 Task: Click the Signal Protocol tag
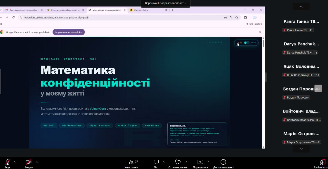coord(100,125)
